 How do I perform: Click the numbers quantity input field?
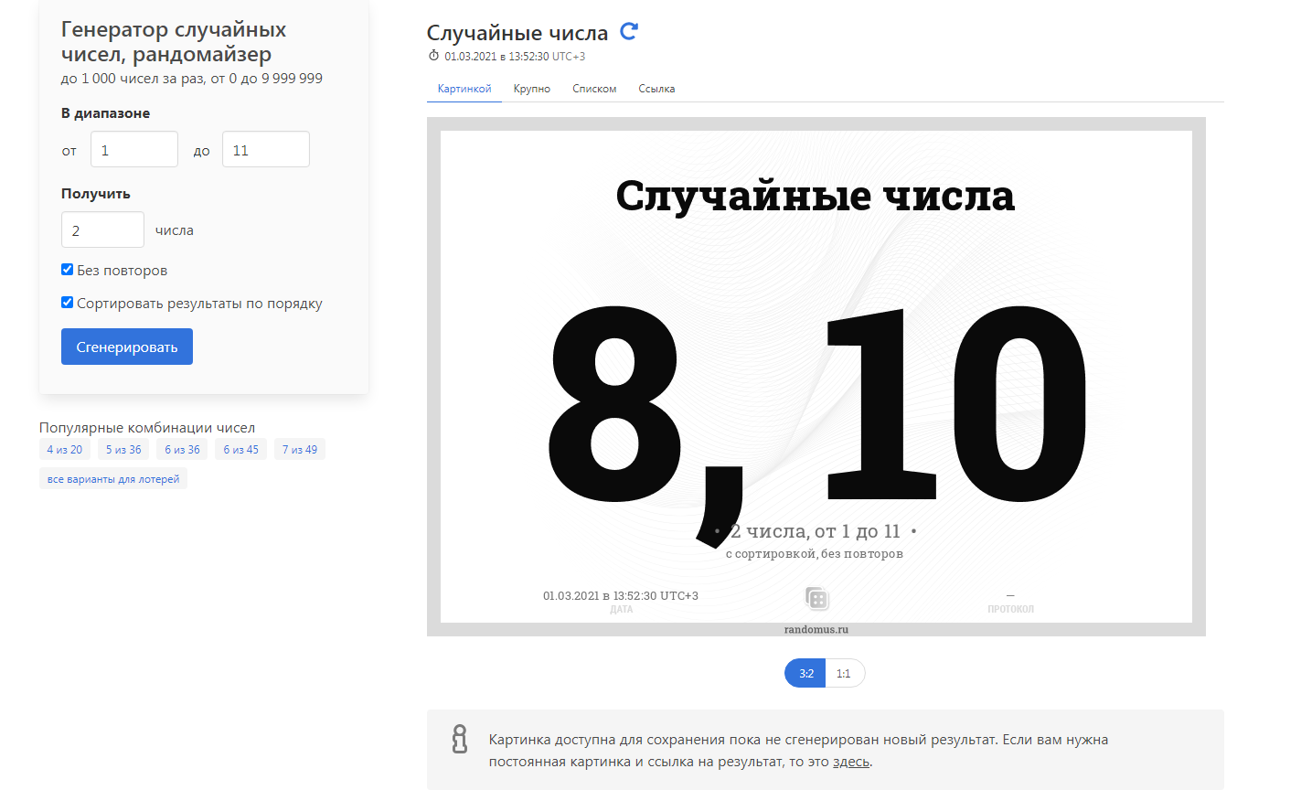pos(101,230)
